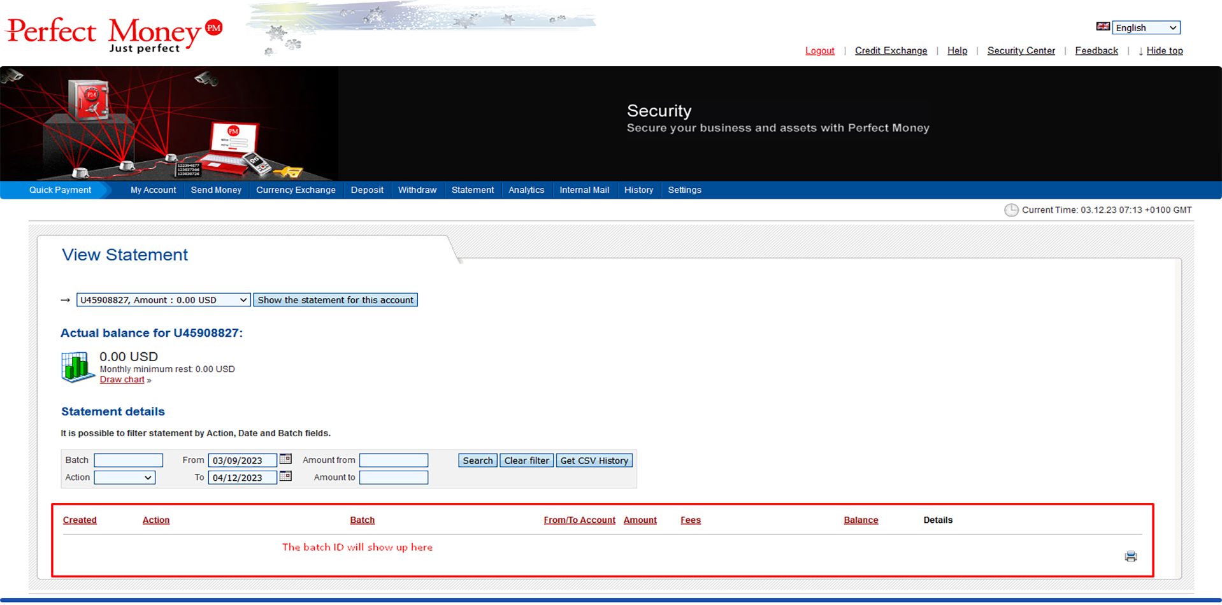
Task: Open the Security Center link
Action: (x=1021, y=51)
